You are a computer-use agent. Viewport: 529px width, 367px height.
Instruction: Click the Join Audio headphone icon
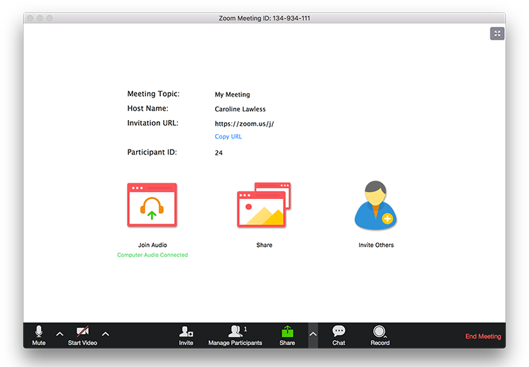click(x=152, y=205)
